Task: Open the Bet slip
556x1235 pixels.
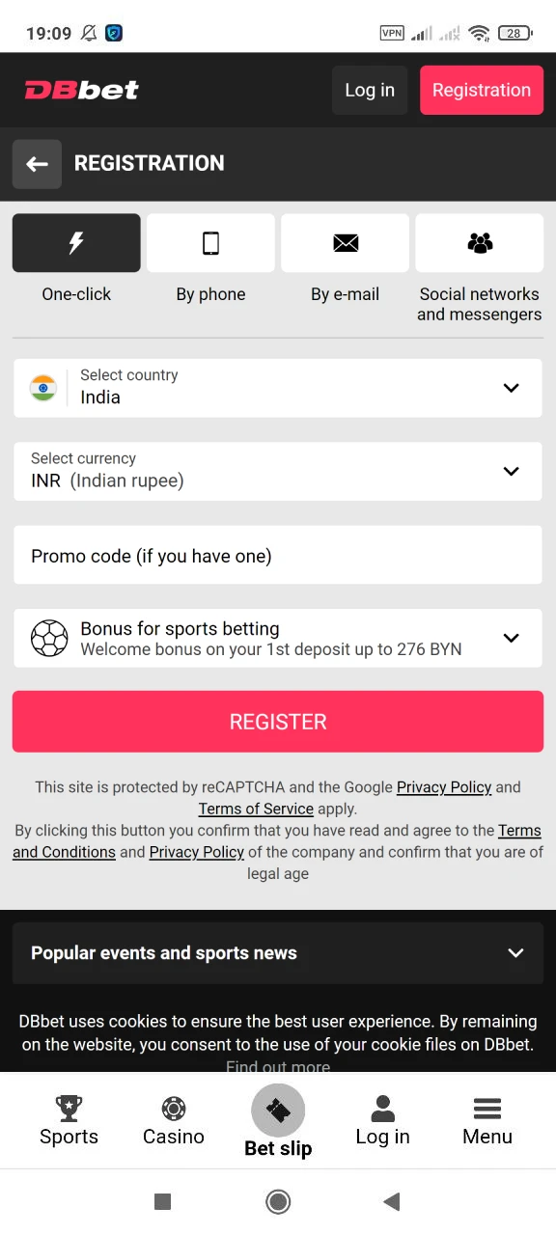Action: [x=278, y=1110]
